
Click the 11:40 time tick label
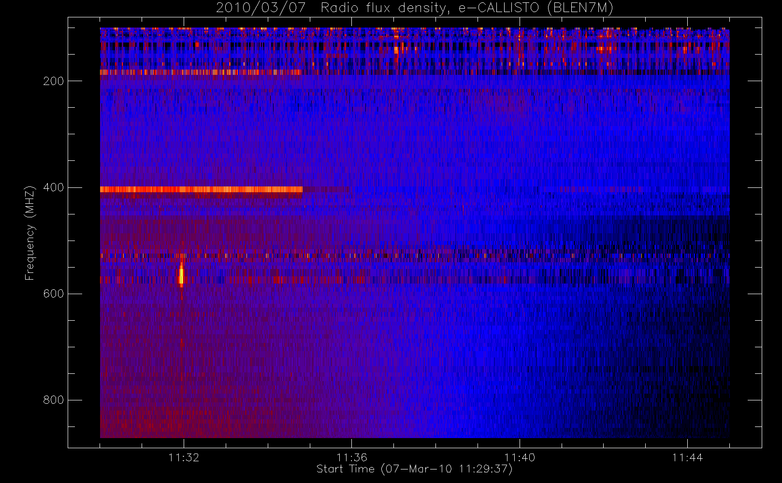tap(520, 457)
